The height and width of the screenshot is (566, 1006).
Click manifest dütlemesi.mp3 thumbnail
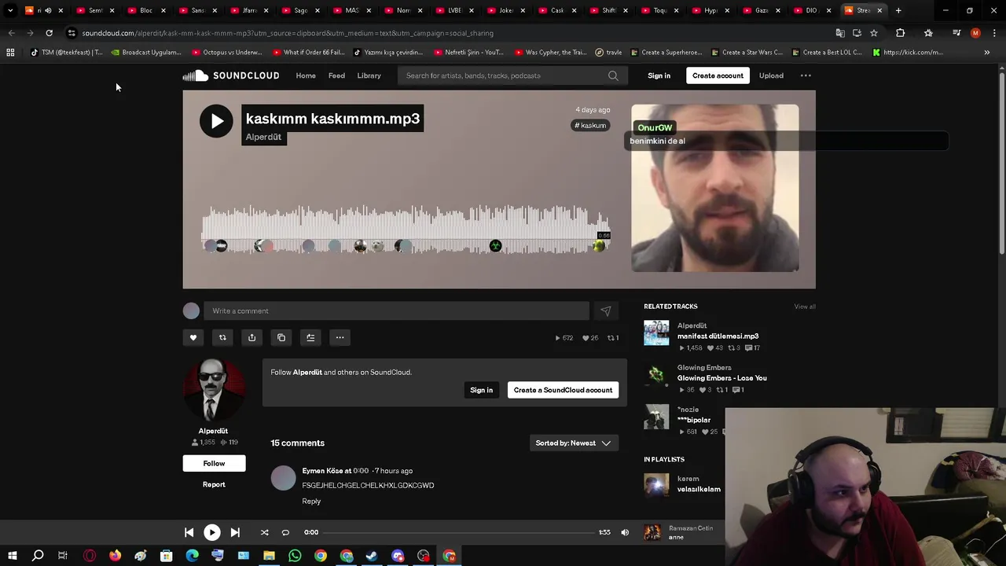(656, 333)
